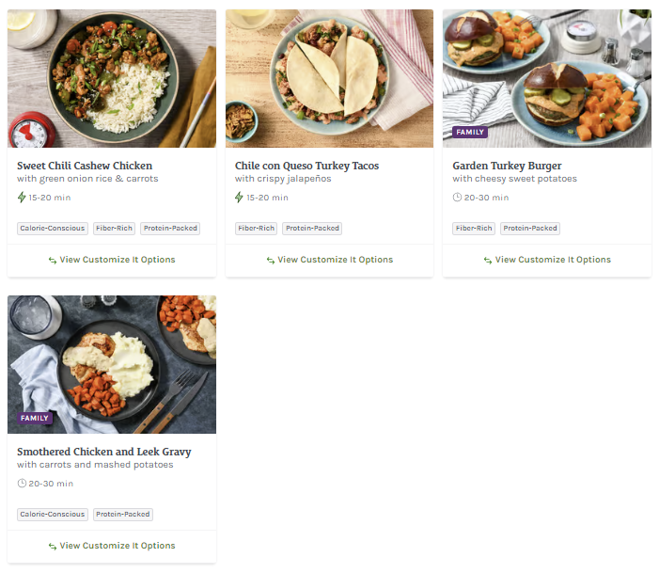
Task: Click the Garden Turkey Burger title
Action: click(x=507, y=166)
